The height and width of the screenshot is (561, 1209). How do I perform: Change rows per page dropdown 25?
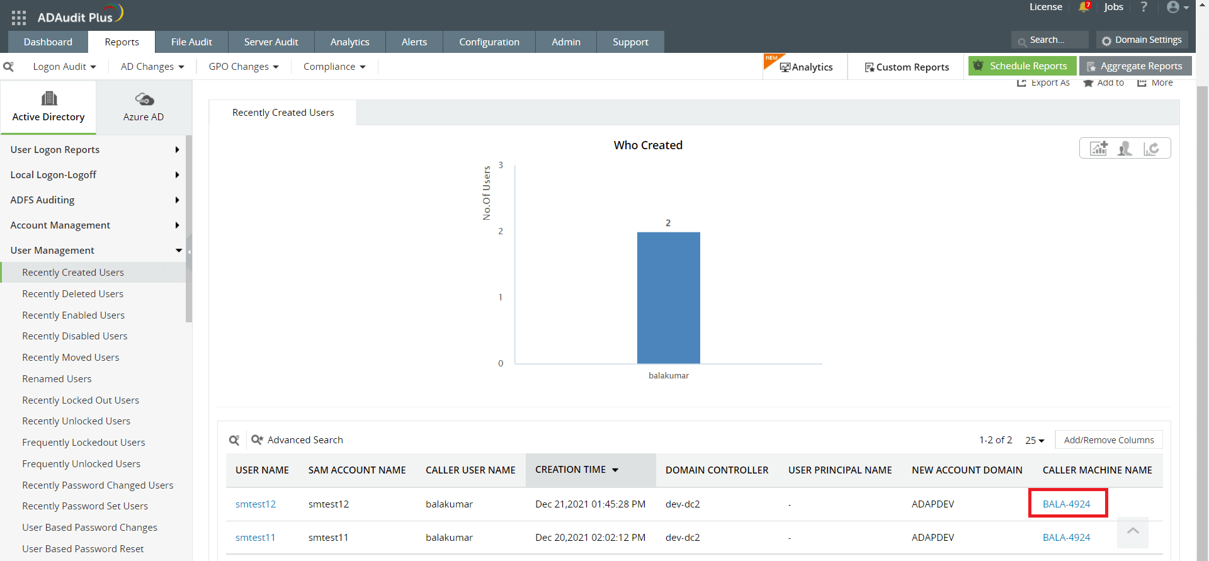[x=1034, y=440]
